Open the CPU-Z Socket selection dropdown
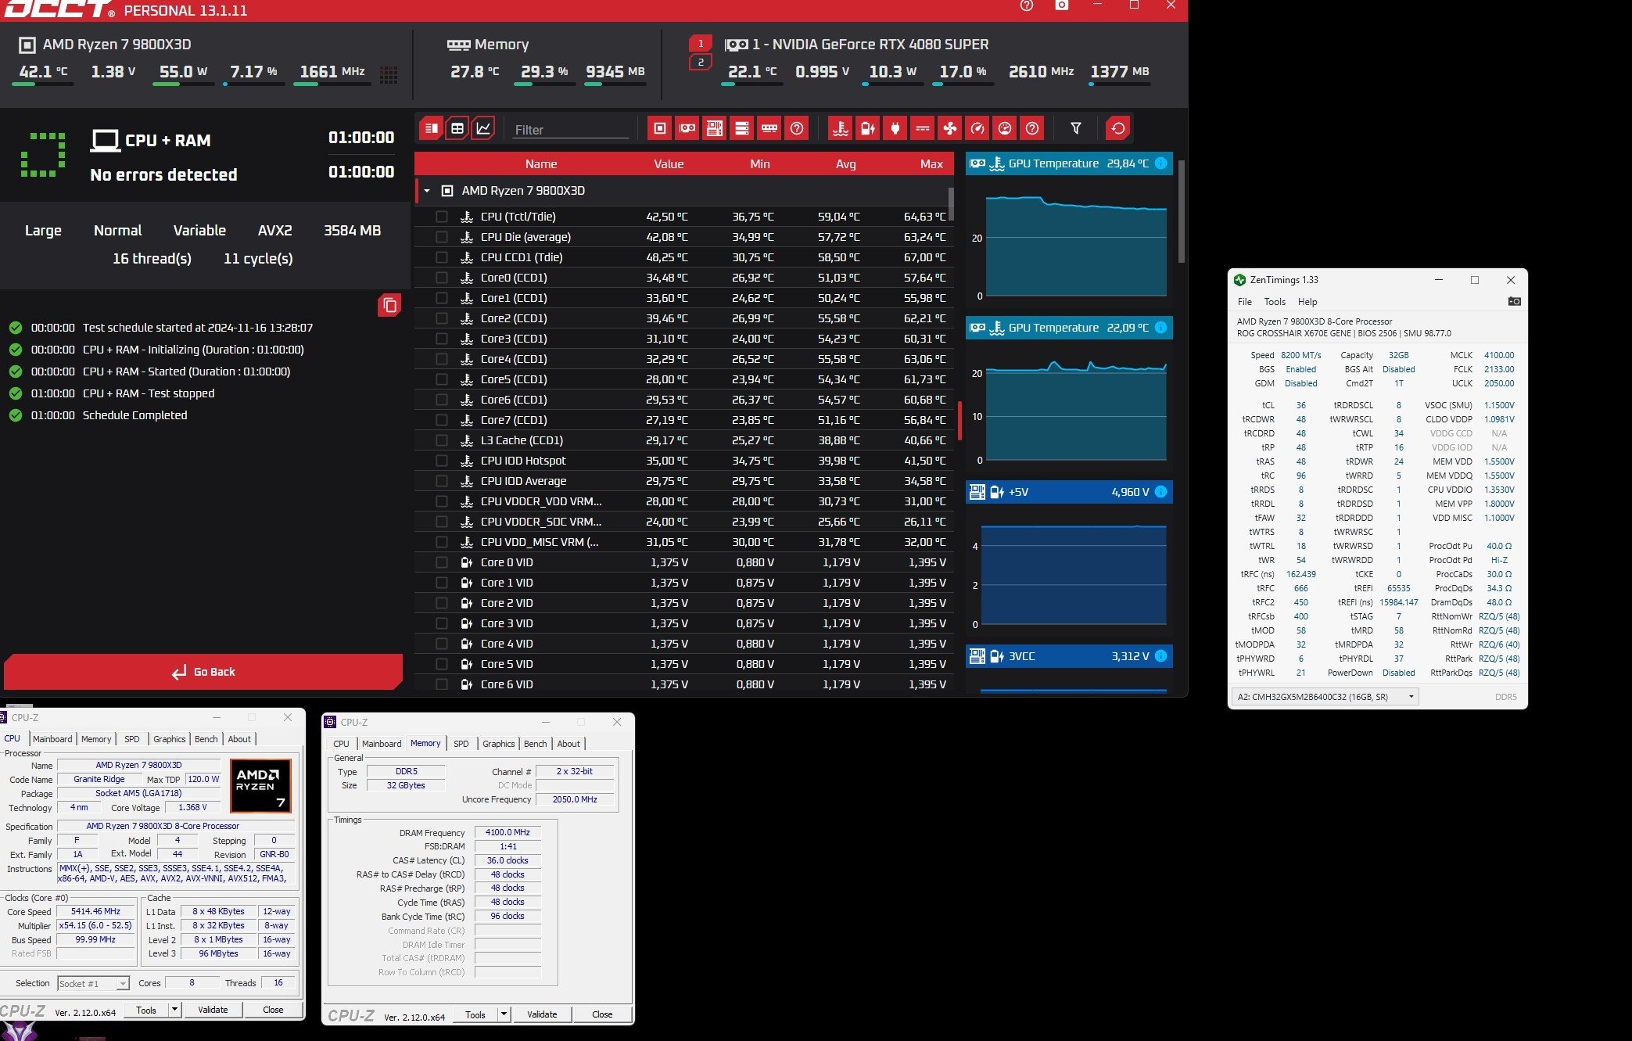The height and width of the screenshot is (1041, 1632). (123, 984)
